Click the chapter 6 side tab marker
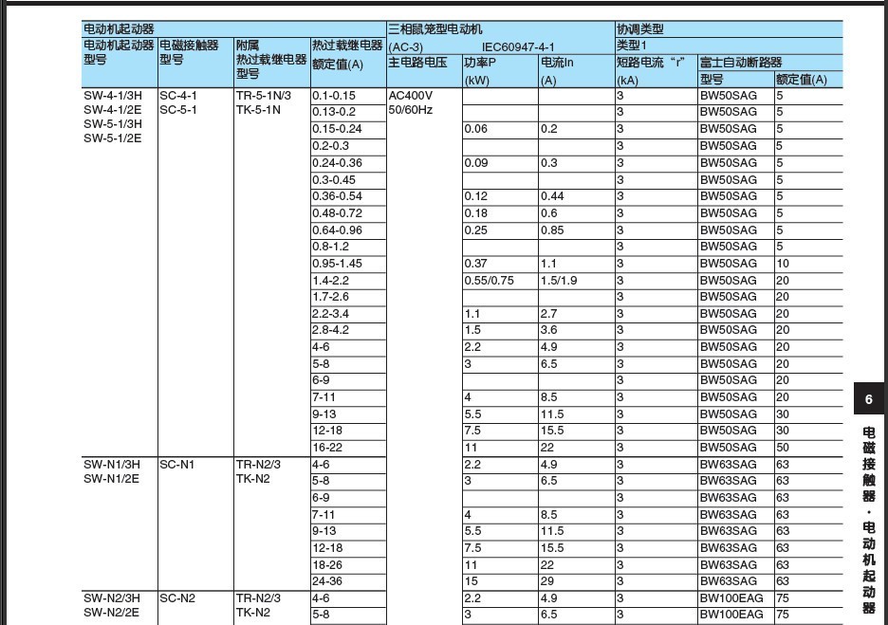888x625 pixels. [867, 399]
